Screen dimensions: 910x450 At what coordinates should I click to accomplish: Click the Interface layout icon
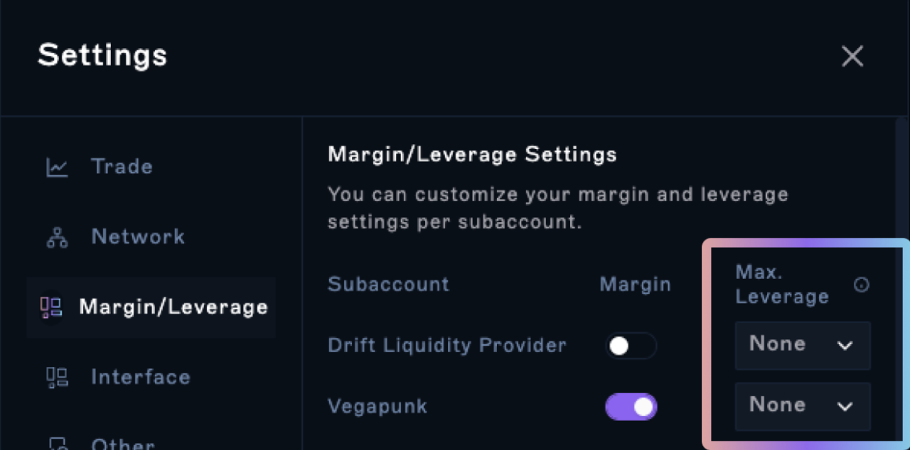[x=57, y=377]
